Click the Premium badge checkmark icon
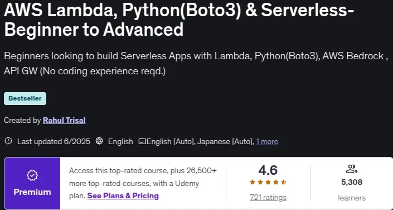Screen dimensions: 393x210 (32, 175)
